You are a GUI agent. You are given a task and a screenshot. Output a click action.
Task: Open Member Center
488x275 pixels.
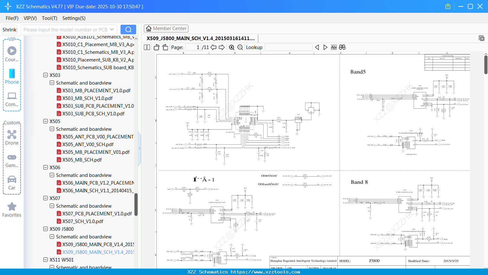point(166,29)
